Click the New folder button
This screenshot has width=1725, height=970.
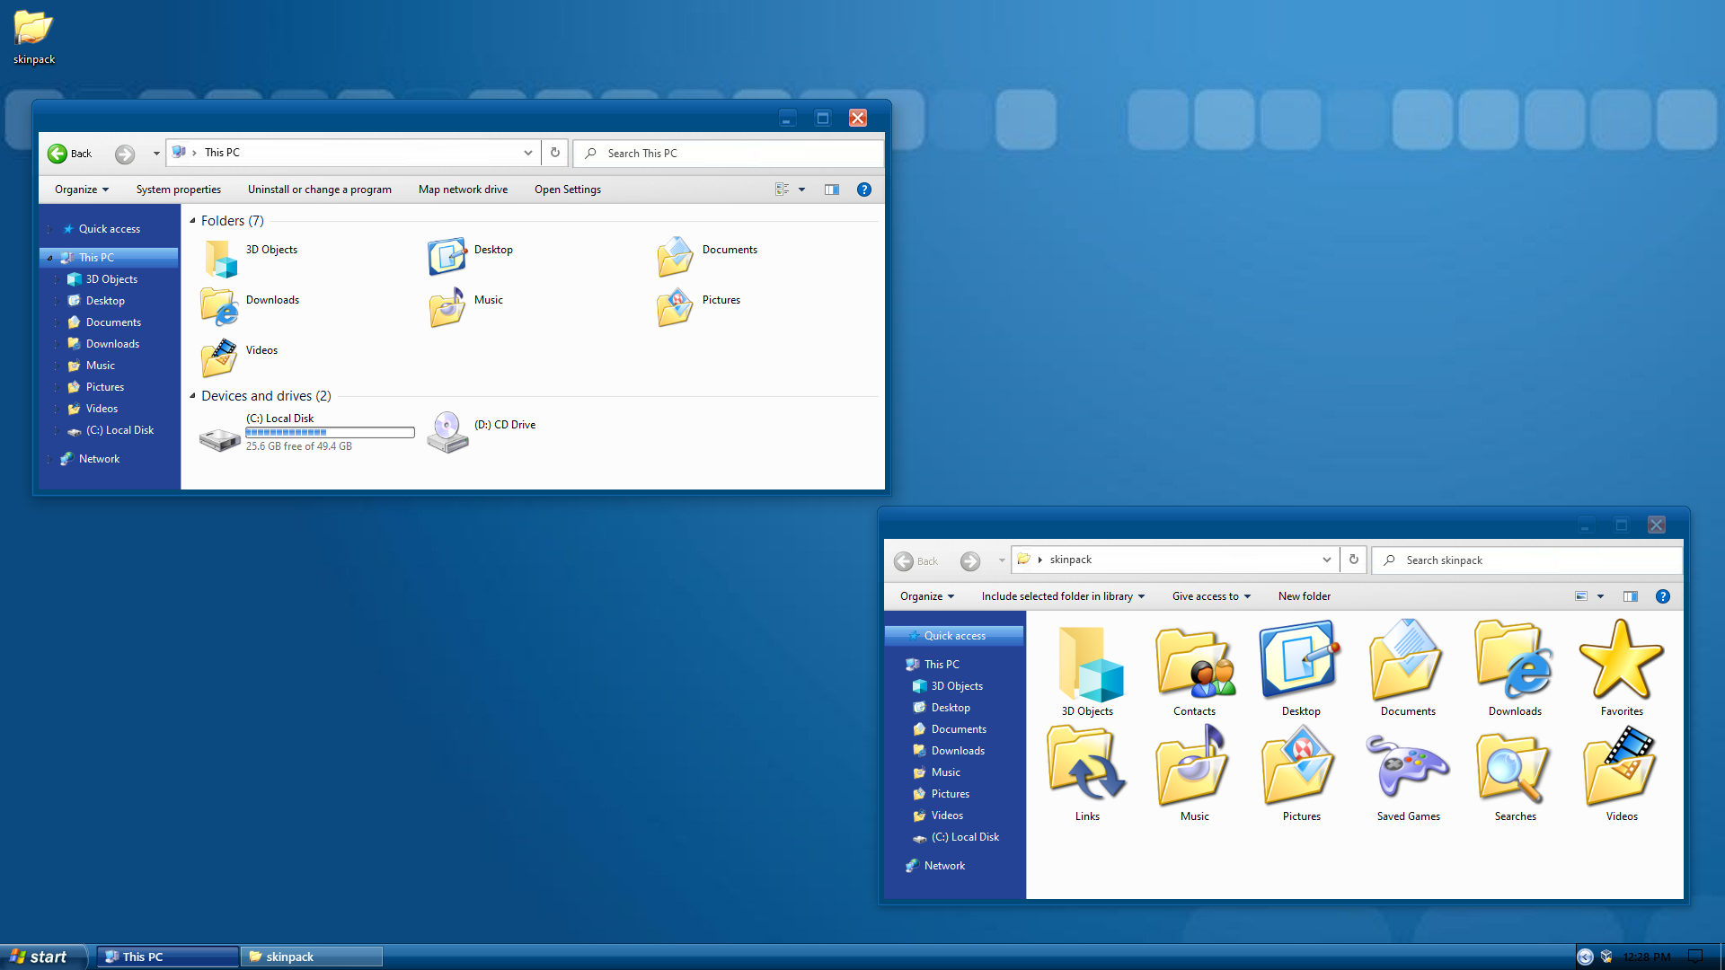(x=1304, y=596)
